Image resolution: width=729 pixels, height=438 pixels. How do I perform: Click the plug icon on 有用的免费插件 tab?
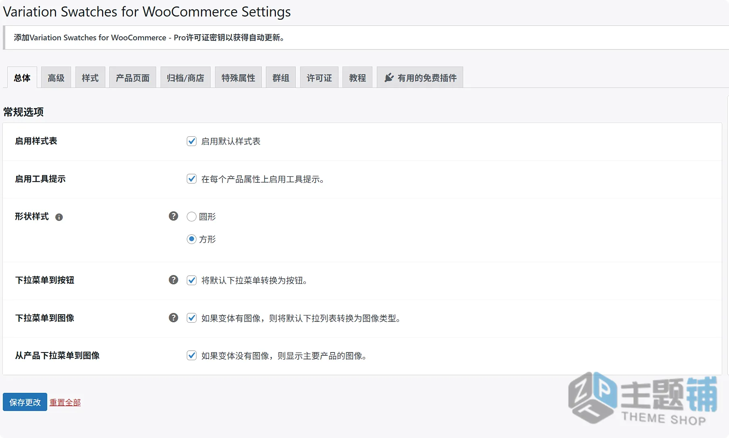click(389, 77)
